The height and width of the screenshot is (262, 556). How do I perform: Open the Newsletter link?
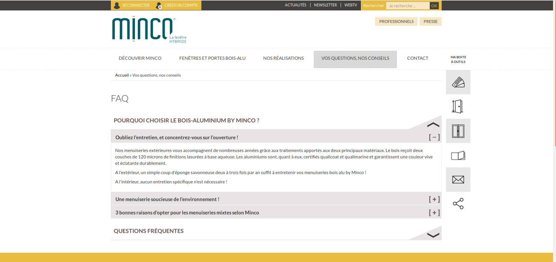point(325,5)
